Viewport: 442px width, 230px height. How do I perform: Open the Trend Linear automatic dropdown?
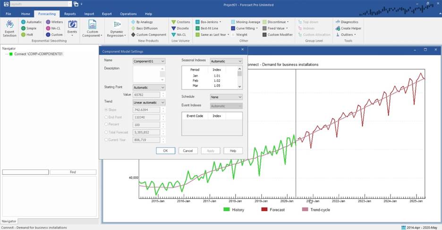pyautogui.click(x=149, y=102)
